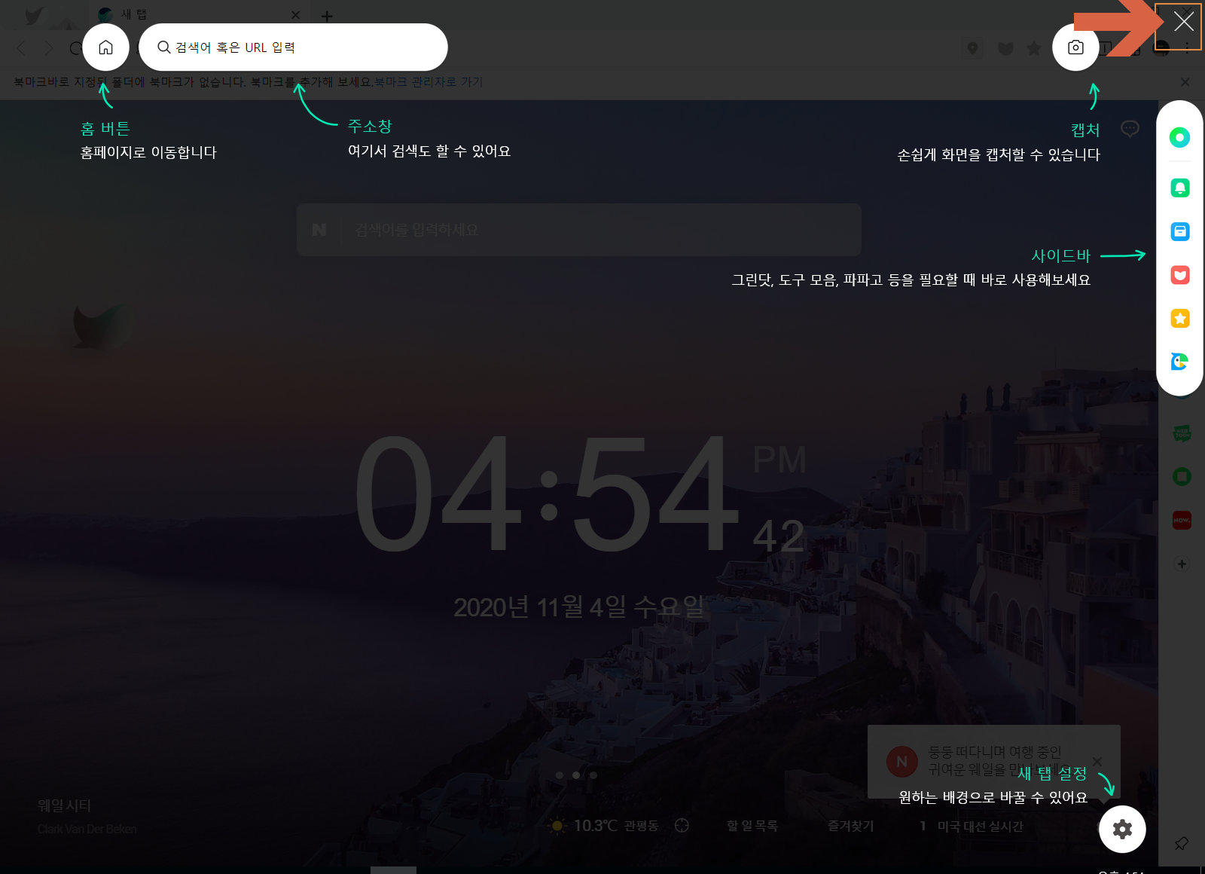
Task: Click the bookmark star in toolbar
Action: point(1034,48)
